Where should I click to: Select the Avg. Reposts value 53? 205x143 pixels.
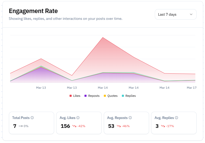pyautogui.click(x=111, y=126)
